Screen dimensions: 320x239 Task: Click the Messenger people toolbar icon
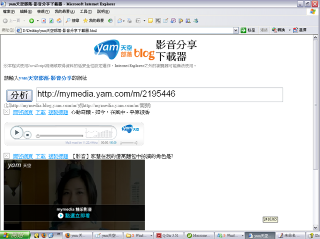(196, 21)
